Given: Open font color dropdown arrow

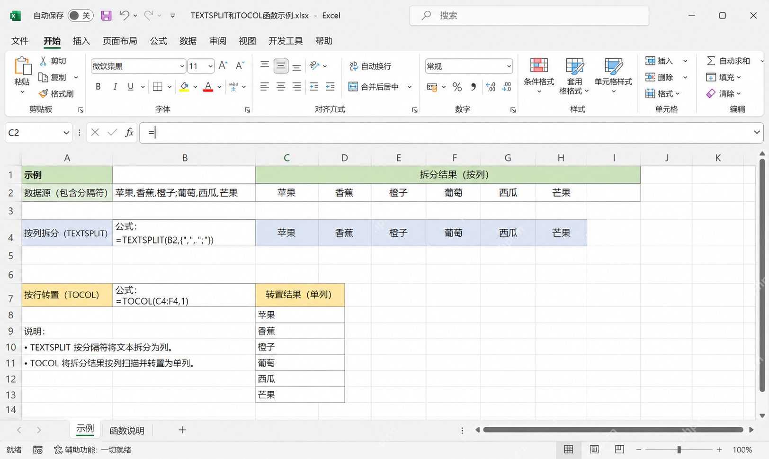Looking at the screenshot, I should tap(220, 87).
